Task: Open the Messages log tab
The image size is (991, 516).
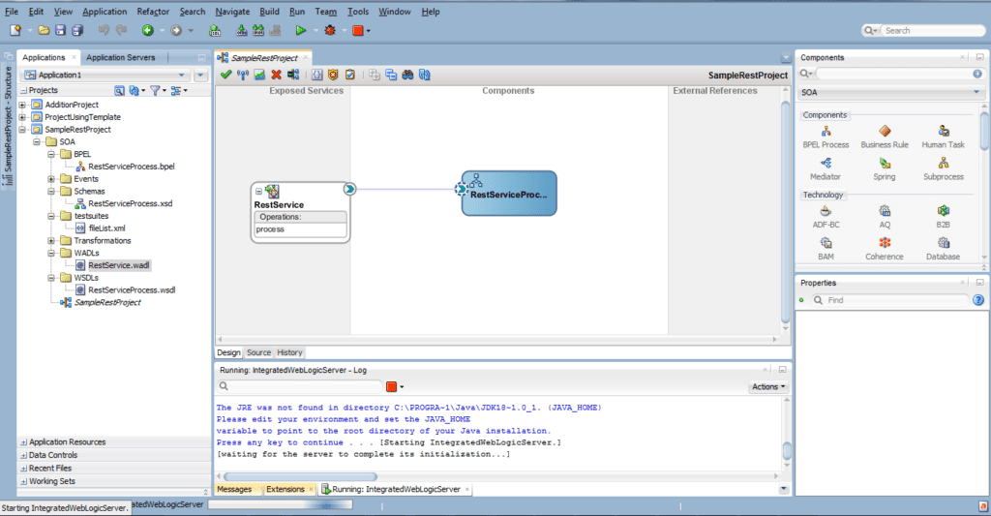Action: (x=234, y=490)
